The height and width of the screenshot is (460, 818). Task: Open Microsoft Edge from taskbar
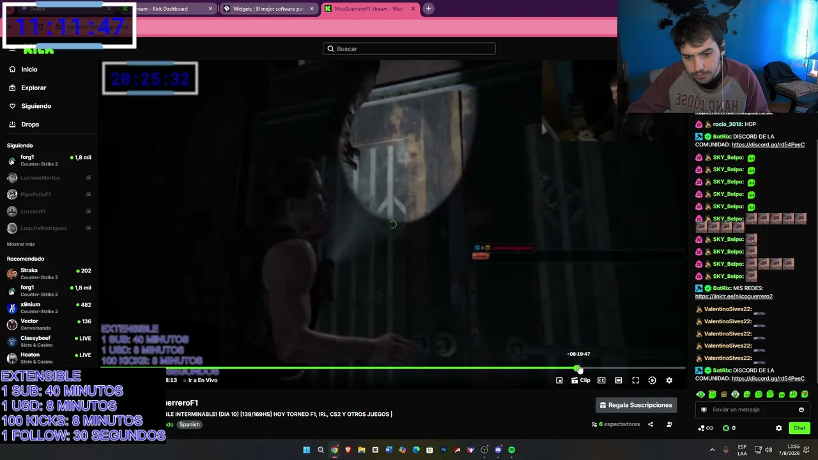pyautogui.click(x=416, y=450)
